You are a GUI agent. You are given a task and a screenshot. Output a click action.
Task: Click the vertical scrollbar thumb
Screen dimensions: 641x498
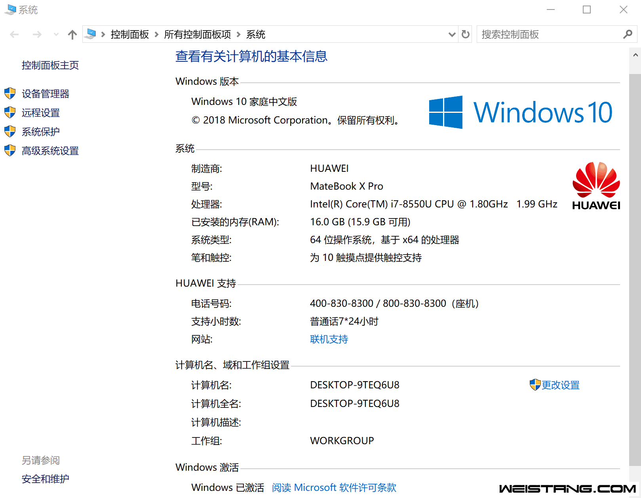click(635, 270)
